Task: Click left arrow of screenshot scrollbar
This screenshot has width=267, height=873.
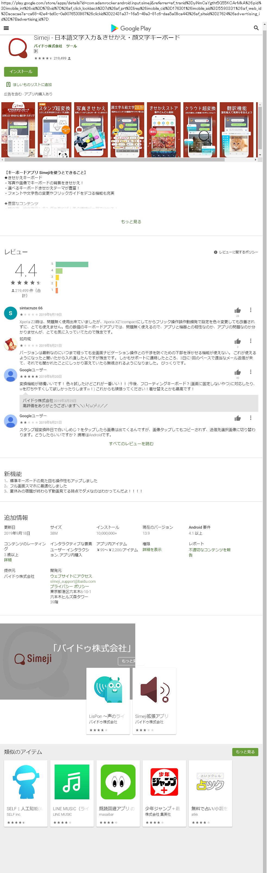Action: coord(2,160)
